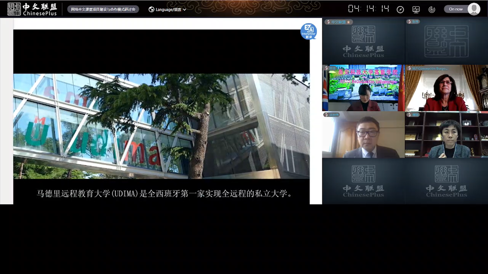Click the radar signal icon
Screen dimensions: 488x274
pyautogui.click(x=432, y=10)
